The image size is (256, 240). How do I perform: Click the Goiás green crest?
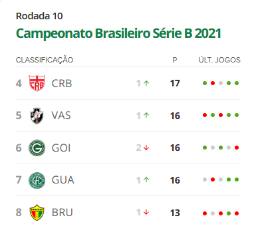pos(37,148)
